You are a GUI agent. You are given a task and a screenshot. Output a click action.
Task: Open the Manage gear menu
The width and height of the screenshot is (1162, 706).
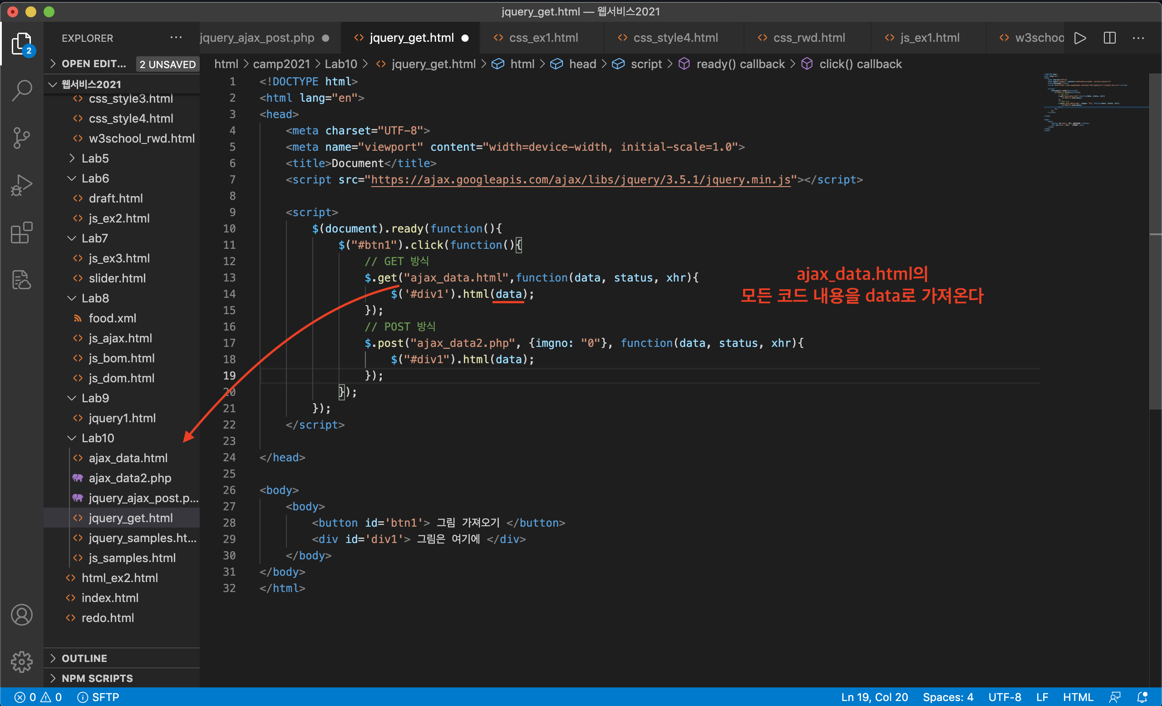pyautogui.click(x=22, y=662)
